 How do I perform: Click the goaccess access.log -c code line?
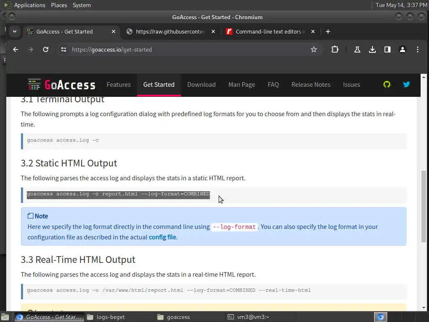63,140
